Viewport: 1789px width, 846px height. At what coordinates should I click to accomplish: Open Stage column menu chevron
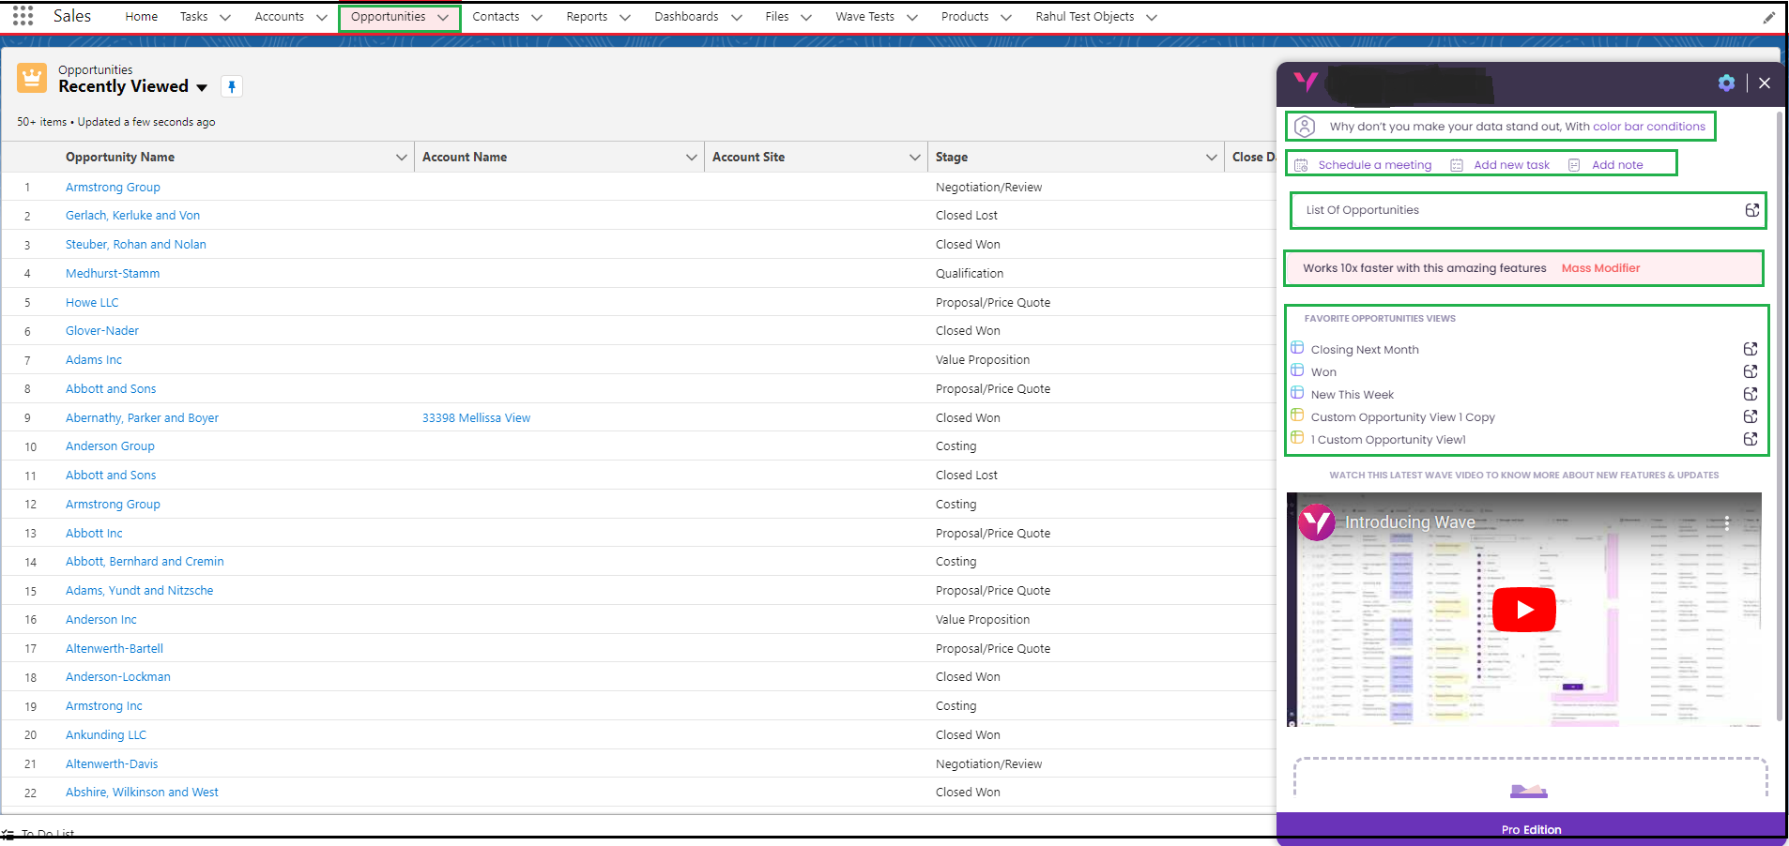[x=1212, y=158]
